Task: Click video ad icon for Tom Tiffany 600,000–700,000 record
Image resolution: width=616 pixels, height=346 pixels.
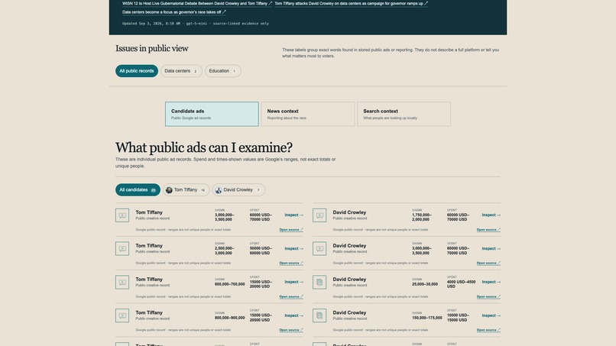Action: pyautogui.click(x=122, y=282)
